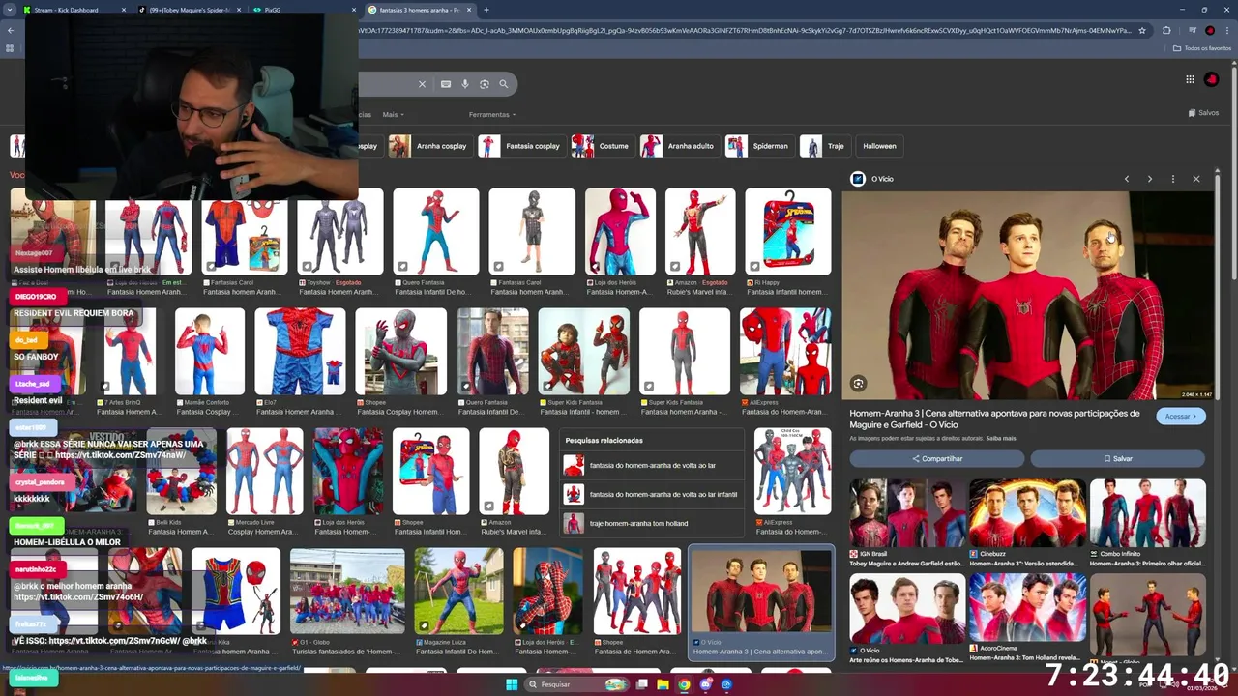
Task: Close the fantasias 3 homens aranha tab
Action: click(x=470, y=10)
